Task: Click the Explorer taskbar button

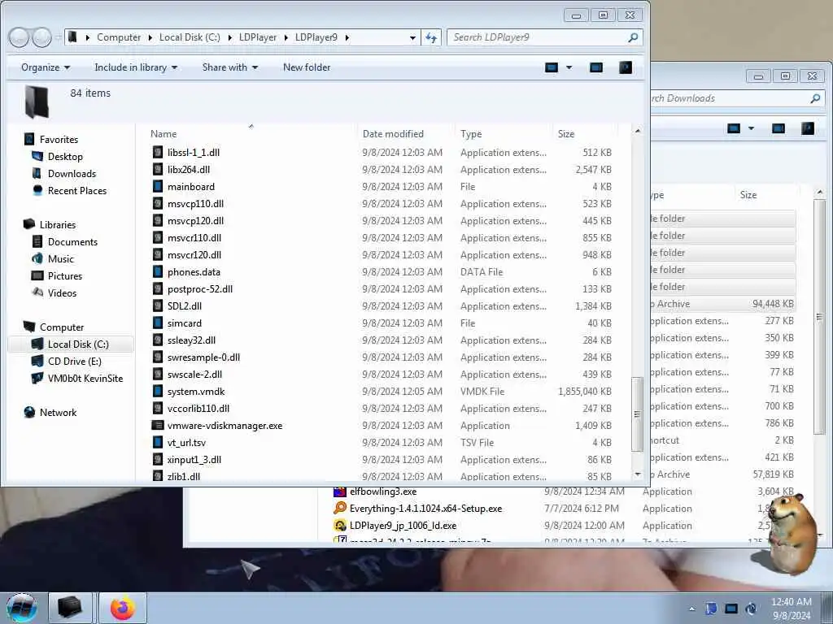Action: 70,608
